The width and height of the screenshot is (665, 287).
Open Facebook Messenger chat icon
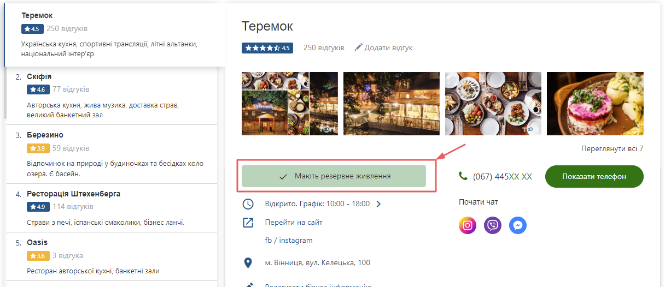coord(518,225)
